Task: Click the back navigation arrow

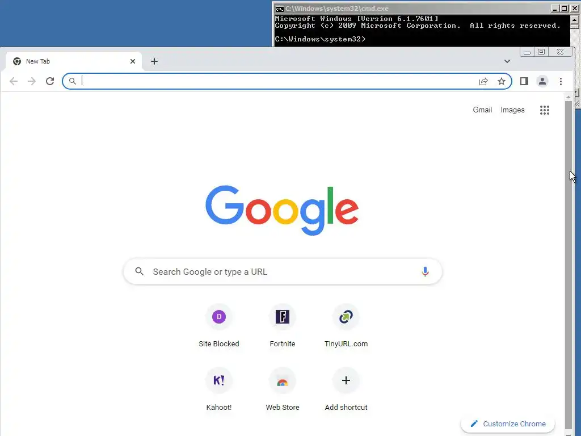Action: [14, 81]
